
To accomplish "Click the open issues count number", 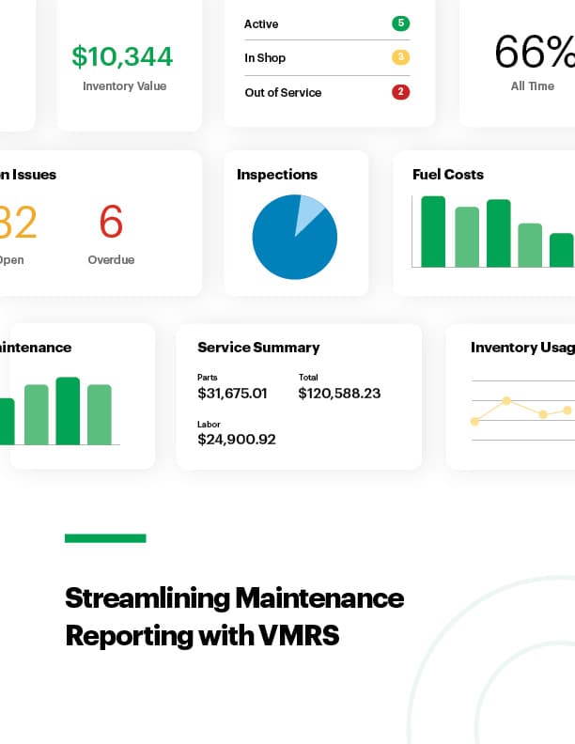I will [x=18, y=222].
